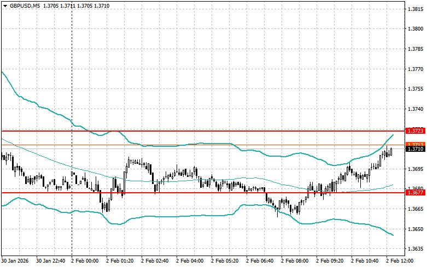Click the 30 Jan 2026 time label
The width and height of the screenshot is (427, 267).
click(15, 261)
